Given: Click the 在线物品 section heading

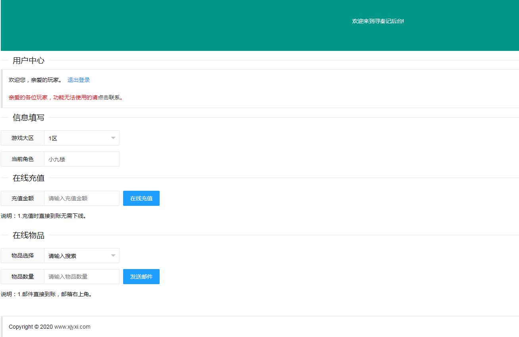Looking at the screenshot, I should click(x=29, y=235).
